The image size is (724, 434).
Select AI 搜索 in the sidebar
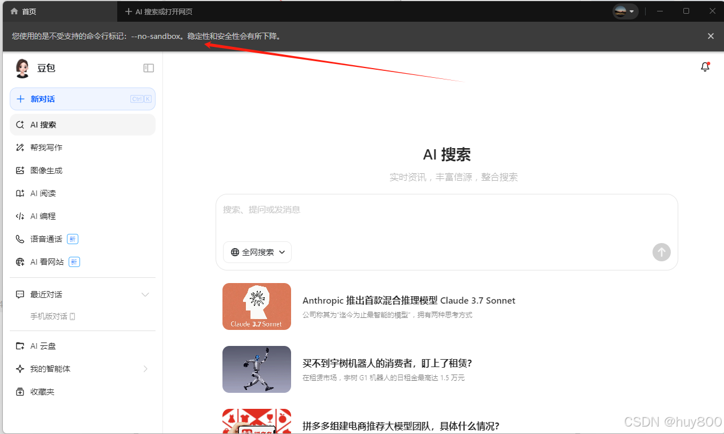(x=82, y=125)
